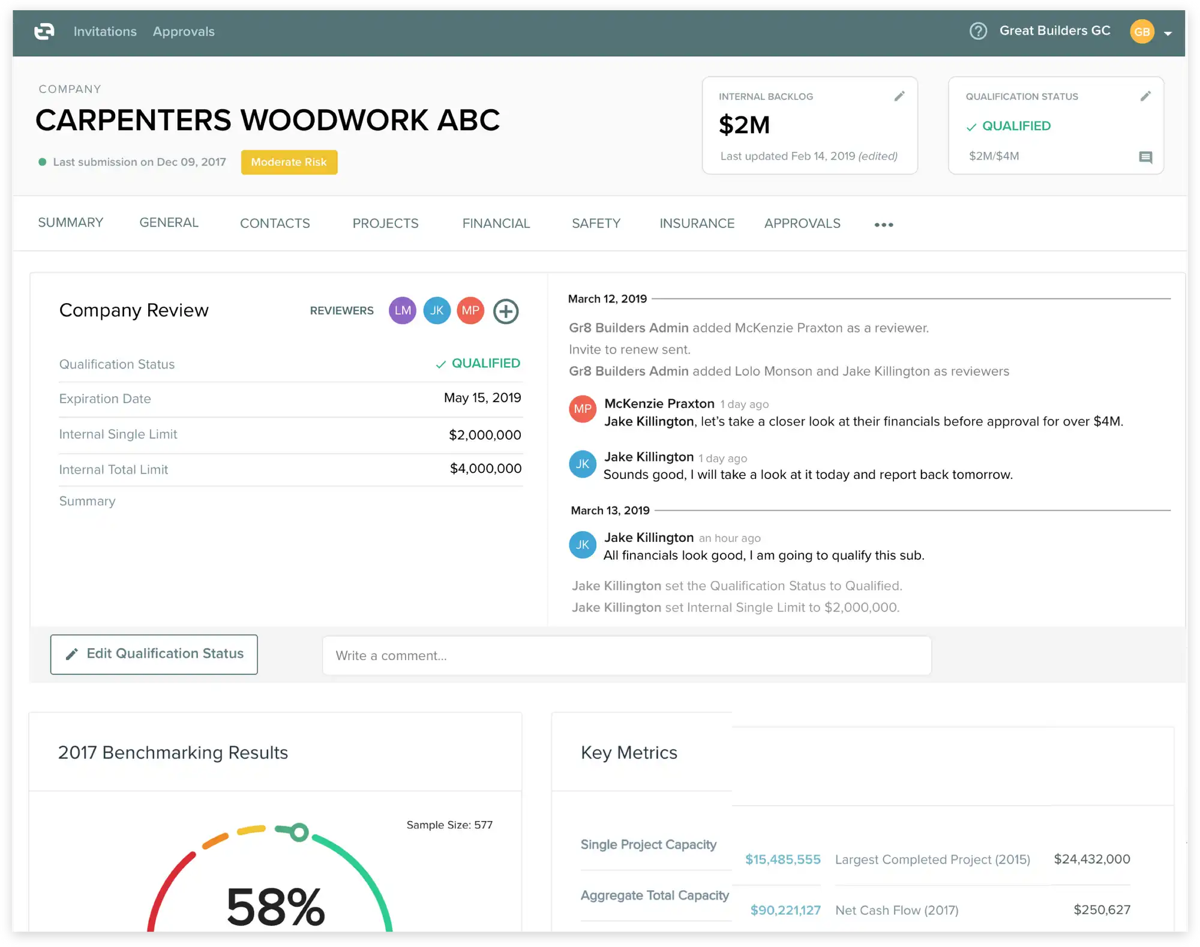The height and width of the screenshot is (947, 1200).
Task: Open Approvals in the top navigation
Action: [x=184, y=31]
